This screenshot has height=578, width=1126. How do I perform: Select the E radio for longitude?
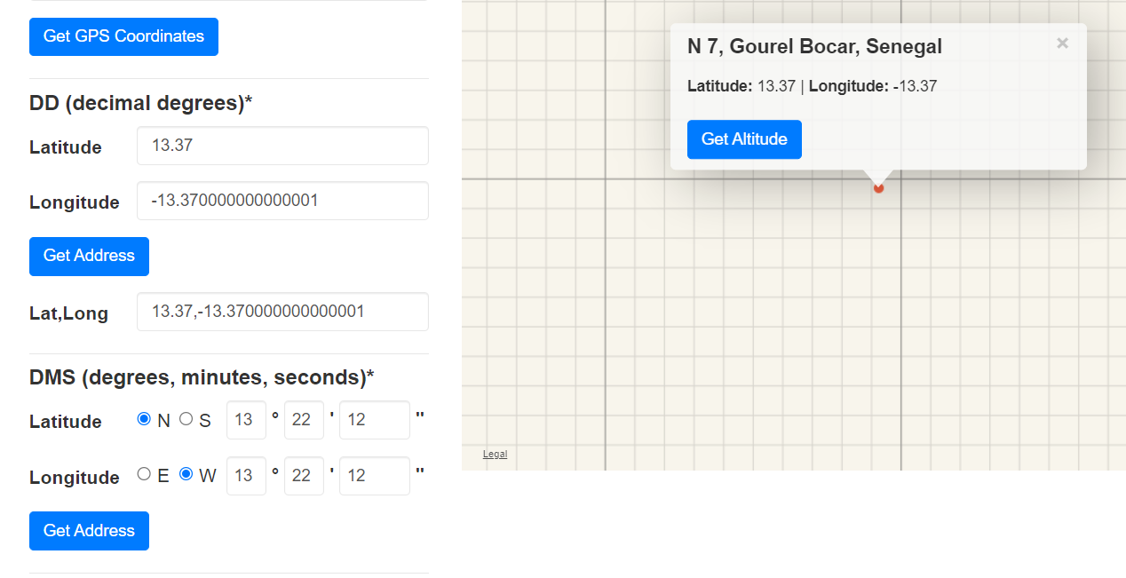144,474
